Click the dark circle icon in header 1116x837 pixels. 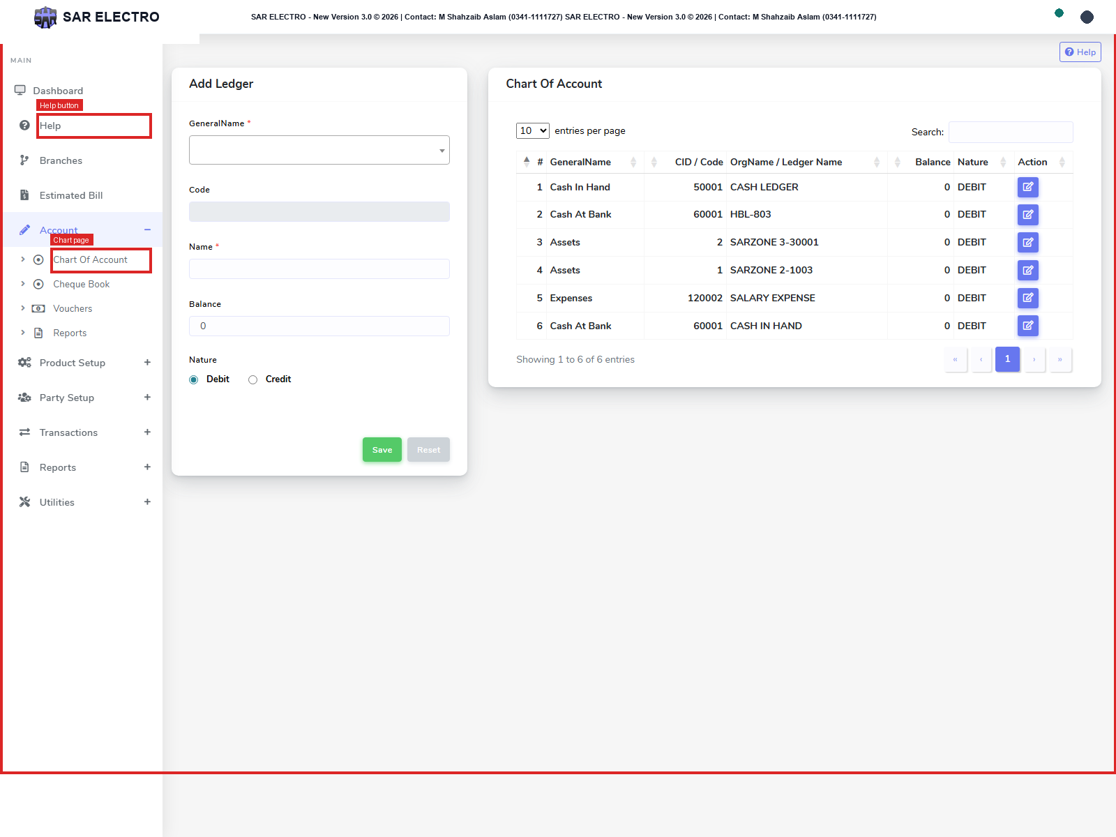[x=1087, y=17]
